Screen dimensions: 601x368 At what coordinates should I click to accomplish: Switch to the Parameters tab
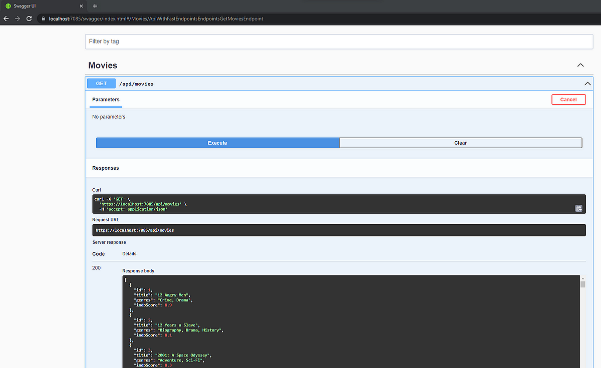click(x=106, y=99)
